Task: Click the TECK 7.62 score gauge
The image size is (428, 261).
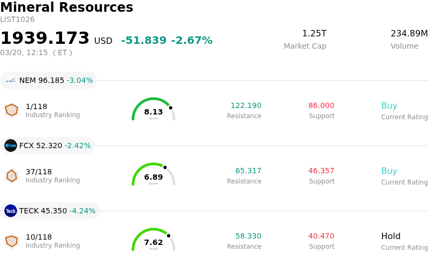Action: click(154, 240)
